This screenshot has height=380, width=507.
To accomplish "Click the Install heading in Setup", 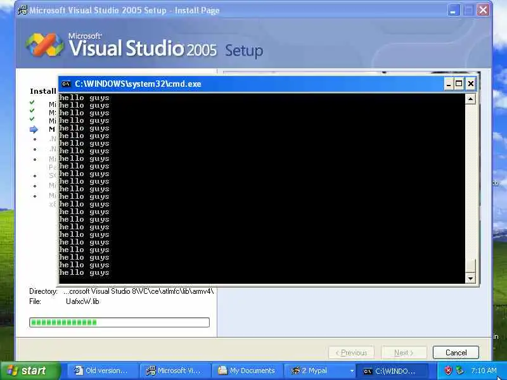I will point(43,91).
